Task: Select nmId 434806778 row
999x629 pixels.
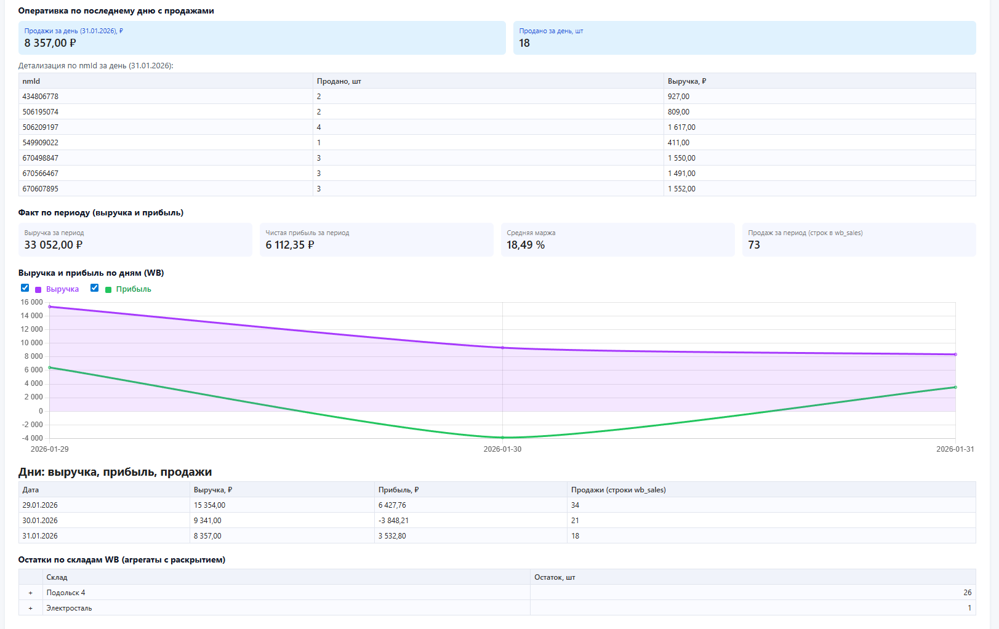Action: [497, 97]
